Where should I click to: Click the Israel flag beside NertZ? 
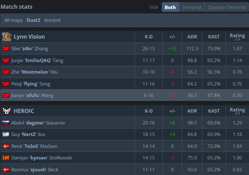click(6, 134)
